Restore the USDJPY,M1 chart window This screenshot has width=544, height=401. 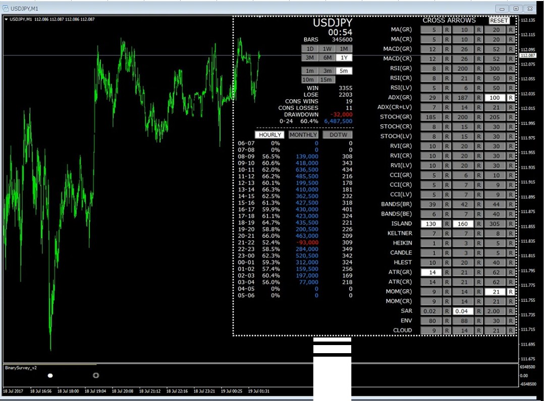tap(516, 9)
